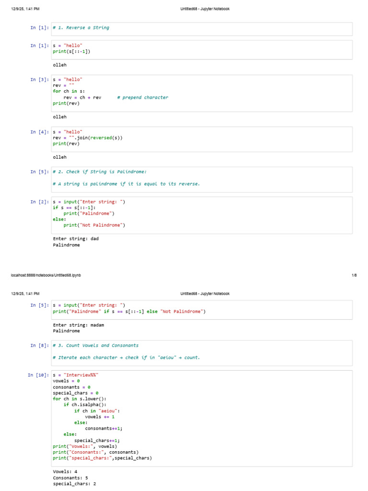This screenshot has width=368, height=491.
Task: Click the 'if ch in "aeiou":' line
Action: 97,411
